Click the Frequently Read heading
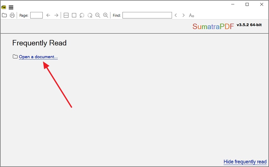This screenshot has width=269, height=167. (39, 43)
